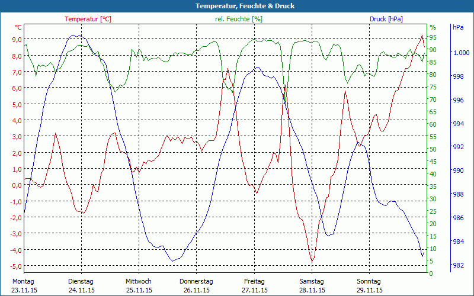Select the 'Mittwoch' day label
The image size is (474, 296).
(x=139, y=282)
